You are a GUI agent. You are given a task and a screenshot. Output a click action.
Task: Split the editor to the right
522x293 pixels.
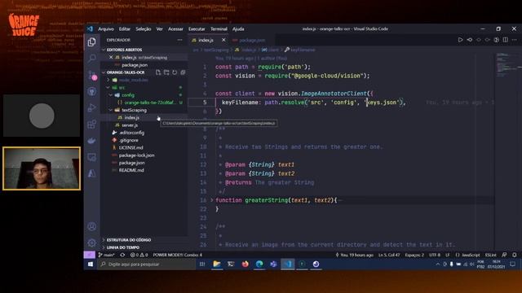[506, 40]
